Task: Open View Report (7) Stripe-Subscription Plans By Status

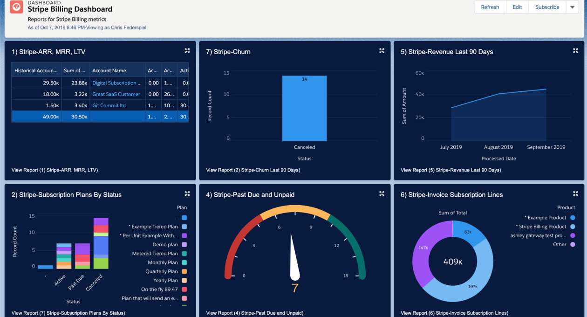Action: coord(68,313)
